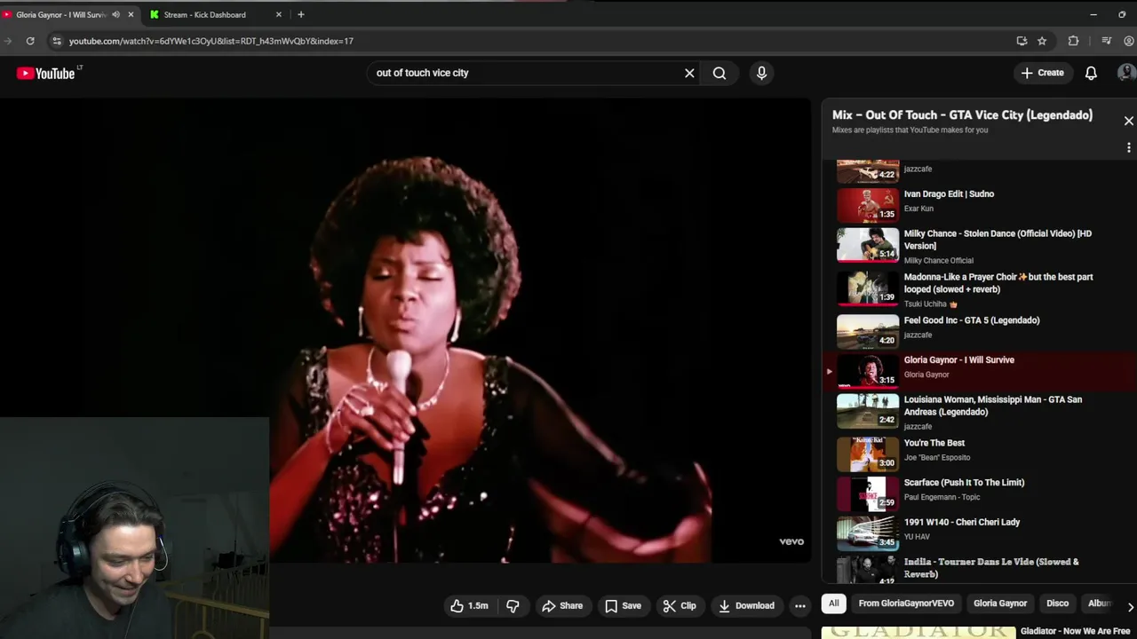1137x639 pixels.
Task: Reload the browser page
Action: pos(30,41)
